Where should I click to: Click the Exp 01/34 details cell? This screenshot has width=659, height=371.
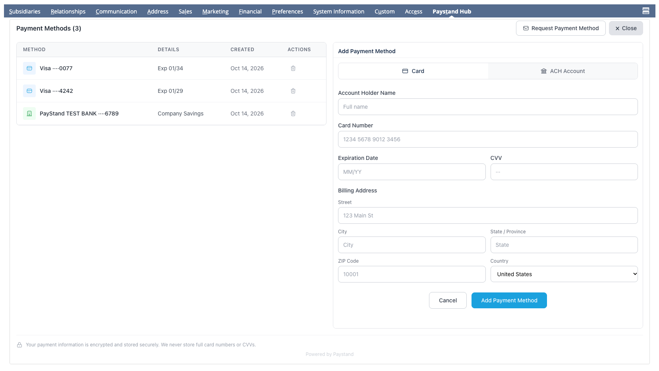click(170, 68)
